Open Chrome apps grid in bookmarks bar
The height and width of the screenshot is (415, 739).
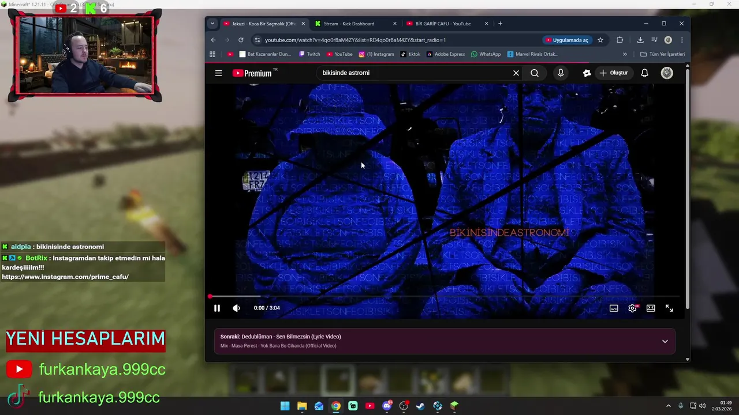212,54
